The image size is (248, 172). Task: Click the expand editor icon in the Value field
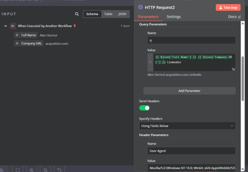pyautogui.click(x=233, y=69)
